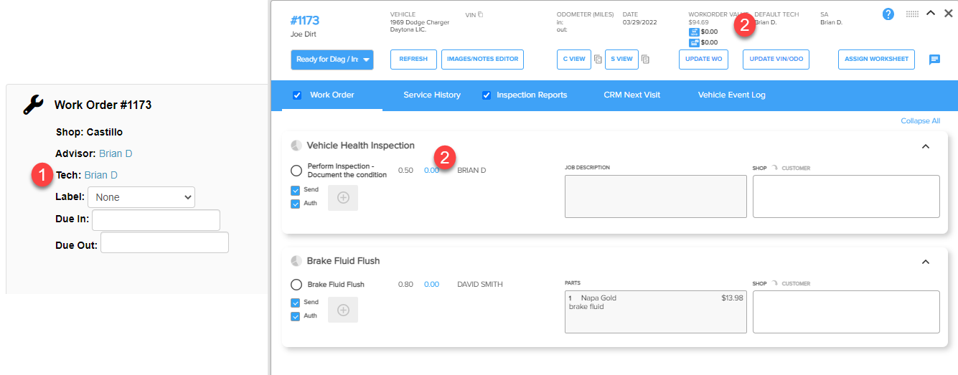958x375 pixels.
Task: Click the 1969 Dodge Charger vehicle text
Action: click(420, 27)
